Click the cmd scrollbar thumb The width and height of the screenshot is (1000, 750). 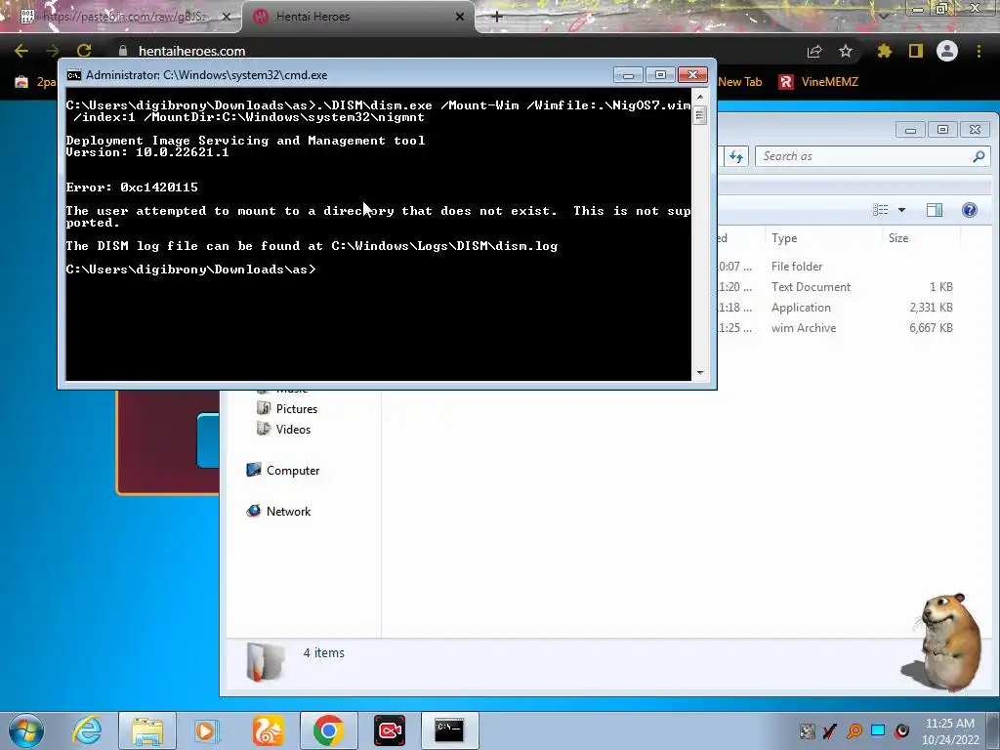pyautogui.click(x=699, y=115)
